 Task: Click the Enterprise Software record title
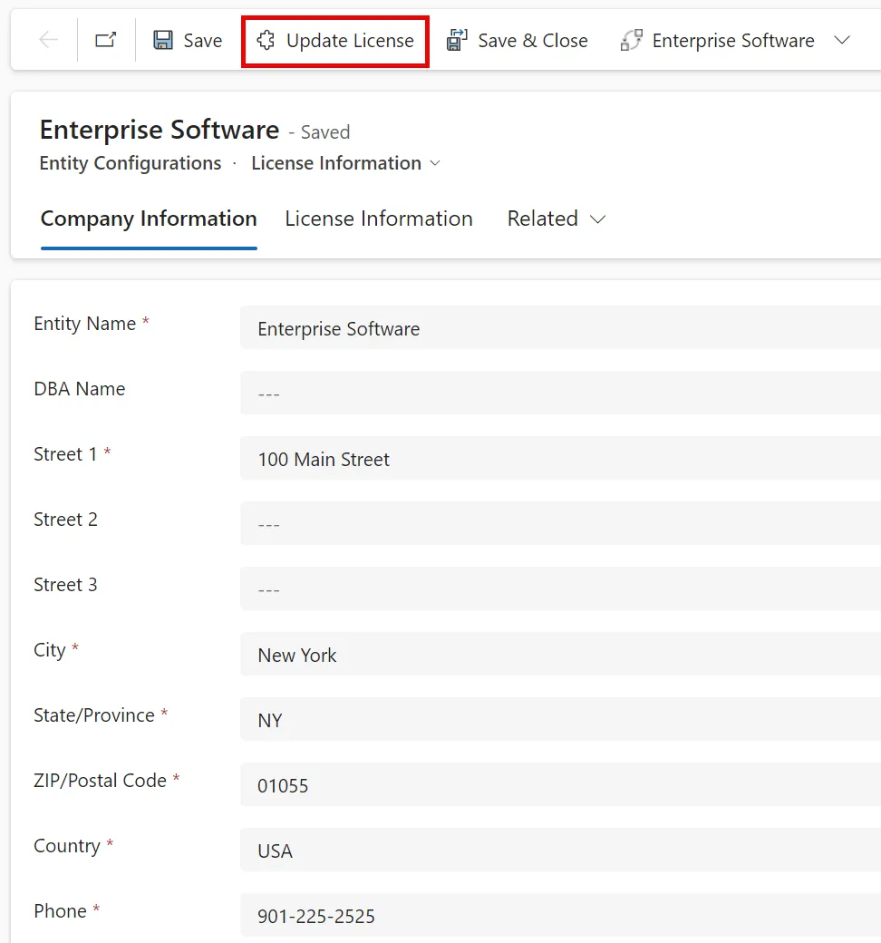point(160,130)
